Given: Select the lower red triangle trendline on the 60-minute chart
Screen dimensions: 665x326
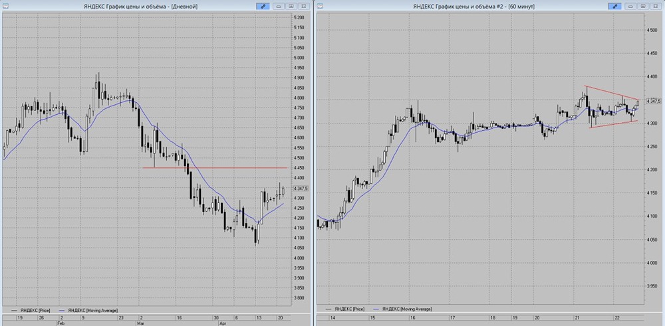Looking at the screenshot, I should click(613, 124).
